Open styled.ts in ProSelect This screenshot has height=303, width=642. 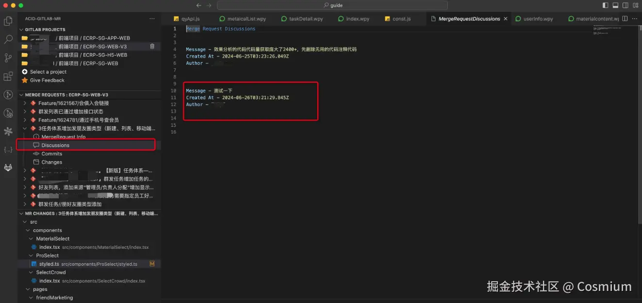(x=89, y=264)
